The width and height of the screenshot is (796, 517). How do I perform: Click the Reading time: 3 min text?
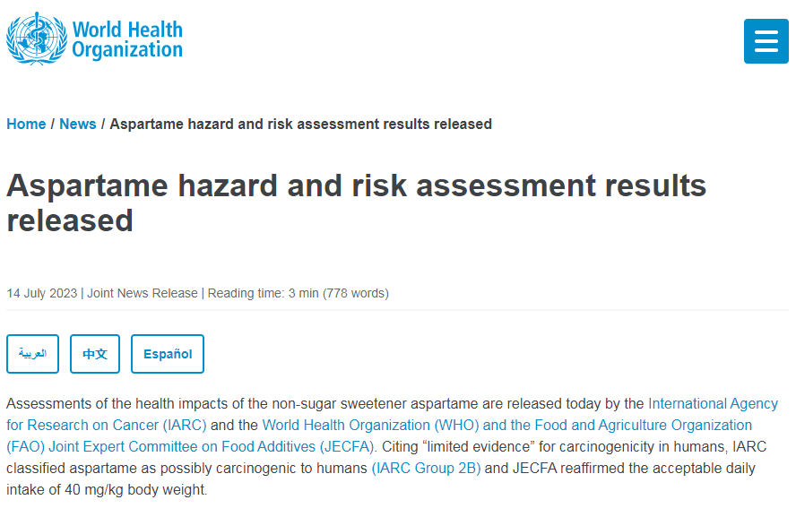[263, 293]
